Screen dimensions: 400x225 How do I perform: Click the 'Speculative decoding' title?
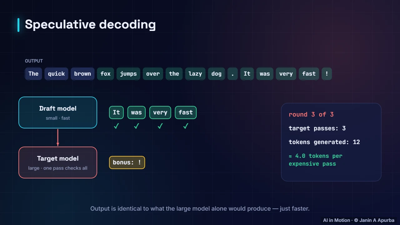90,24
